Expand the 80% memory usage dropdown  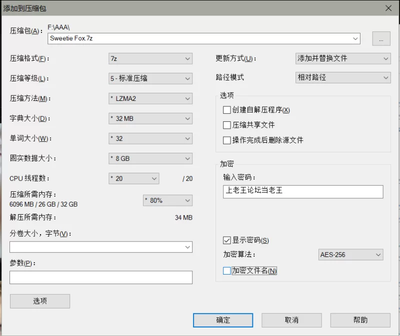[x=167, y=200]
